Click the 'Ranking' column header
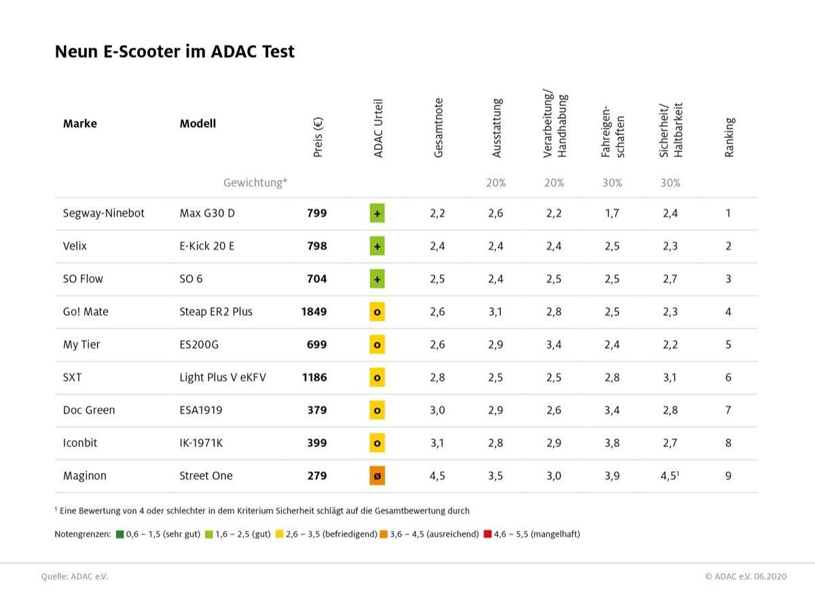Screen dimensions: 815x607 pos(729,138)
